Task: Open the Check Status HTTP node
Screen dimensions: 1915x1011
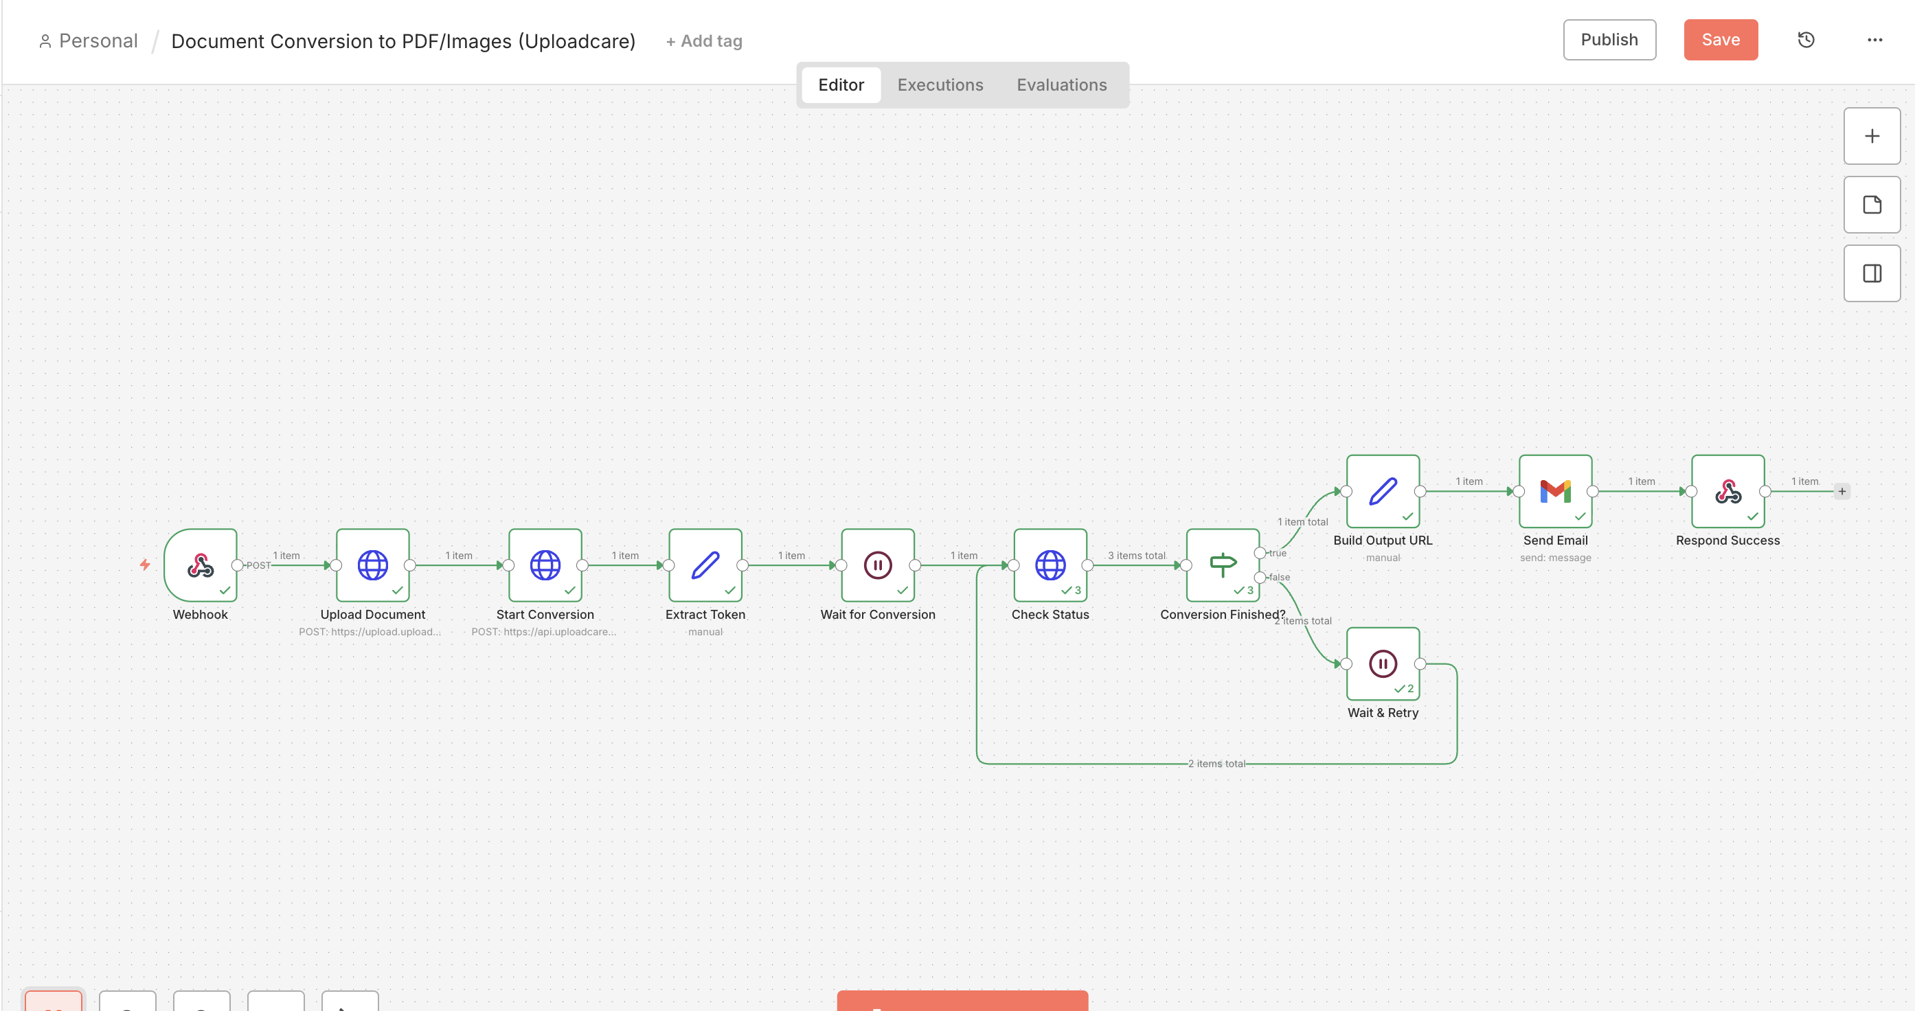Action: (1050, 565)
